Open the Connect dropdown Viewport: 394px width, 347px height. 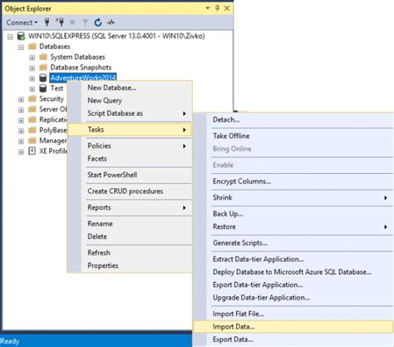click(x=22, y=22)
